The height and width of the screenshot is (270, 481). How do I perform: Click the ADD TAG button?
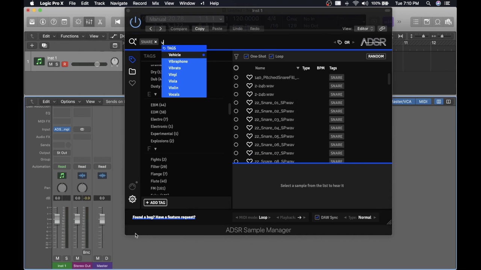coord(156,202)
